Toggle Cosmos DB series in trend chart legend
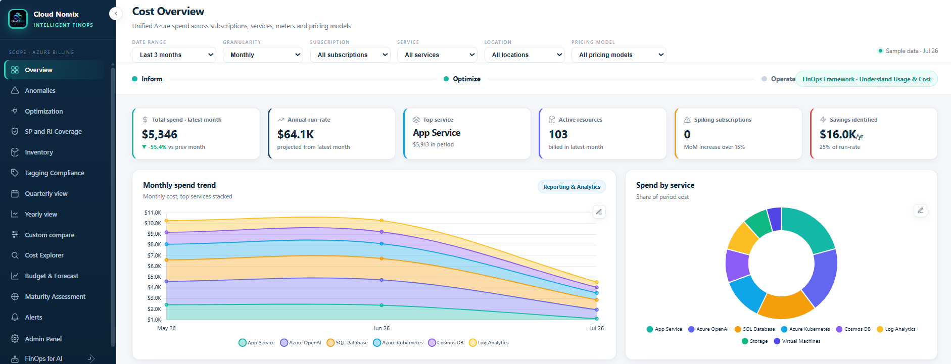The width and height of the screenshot is (951, 364). click(446, 343)
